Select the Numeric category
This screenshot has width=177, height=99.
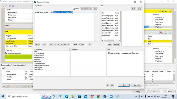coord(37,59)
